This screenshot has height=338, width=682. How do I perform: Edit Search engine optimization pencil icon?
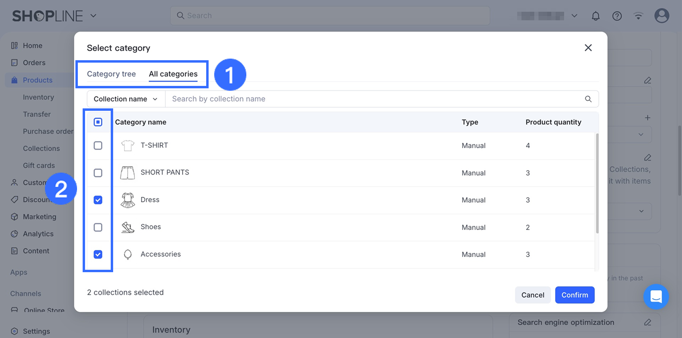pyautogui.click(x=647, y=322)
